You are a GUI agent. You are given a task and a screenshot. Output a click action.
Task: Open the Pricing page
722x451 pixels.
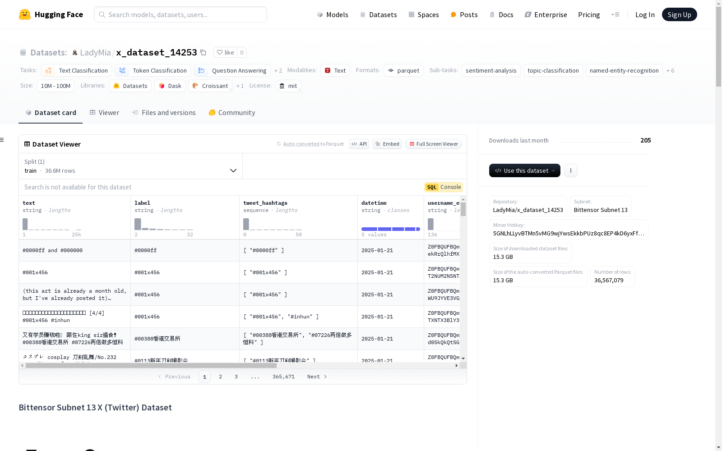(x=589, y=14)
